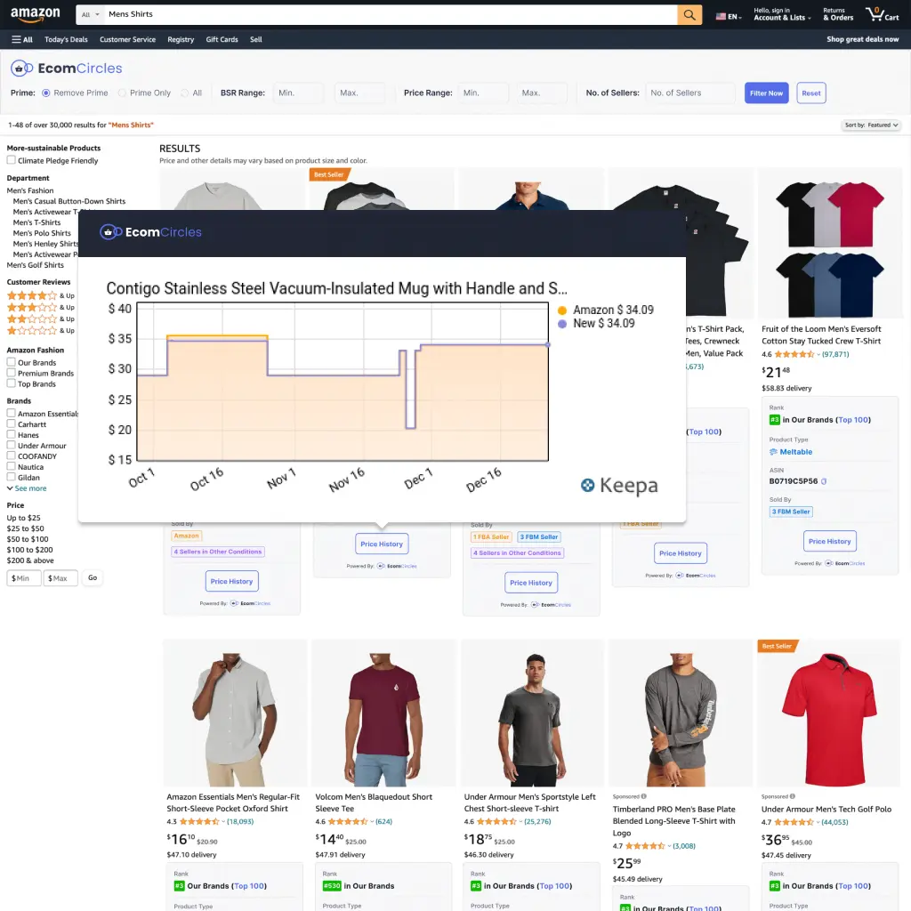The width and height of the screenshot is (911, 911).
Task: Click 3 FBM Seller tag under Fruit of the Loom
Action: pos(791,512)
